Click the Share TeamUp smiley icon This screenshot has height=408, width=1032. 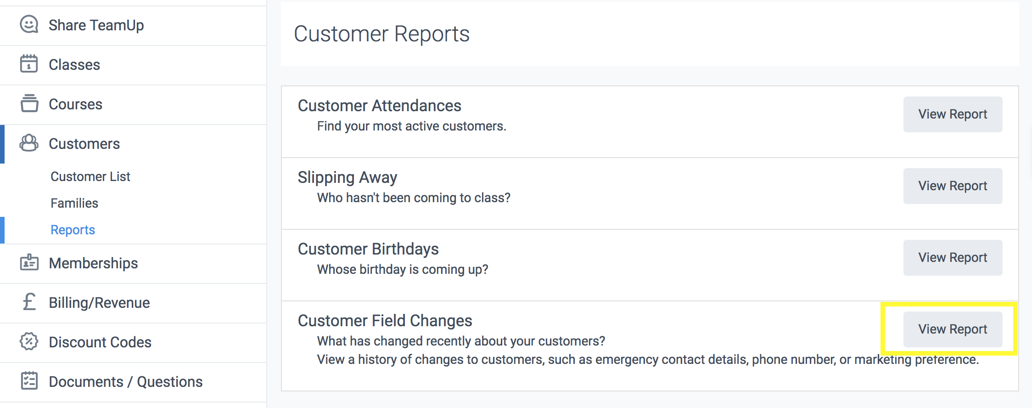(x=28, y=24)
